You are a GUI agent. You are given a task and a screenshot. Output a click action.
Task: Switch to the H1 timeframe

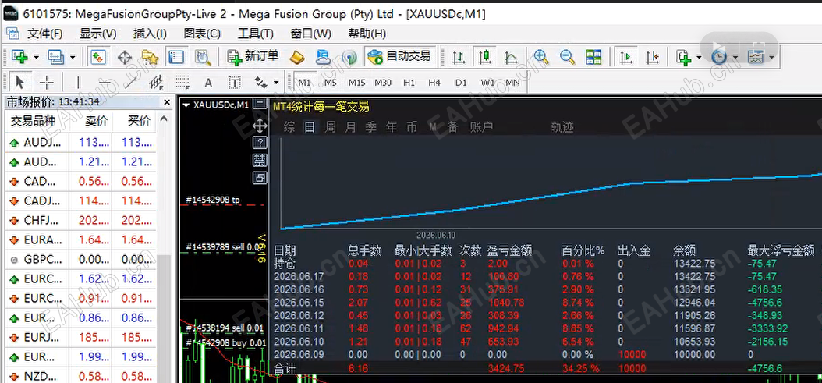(x=409, y=83)
